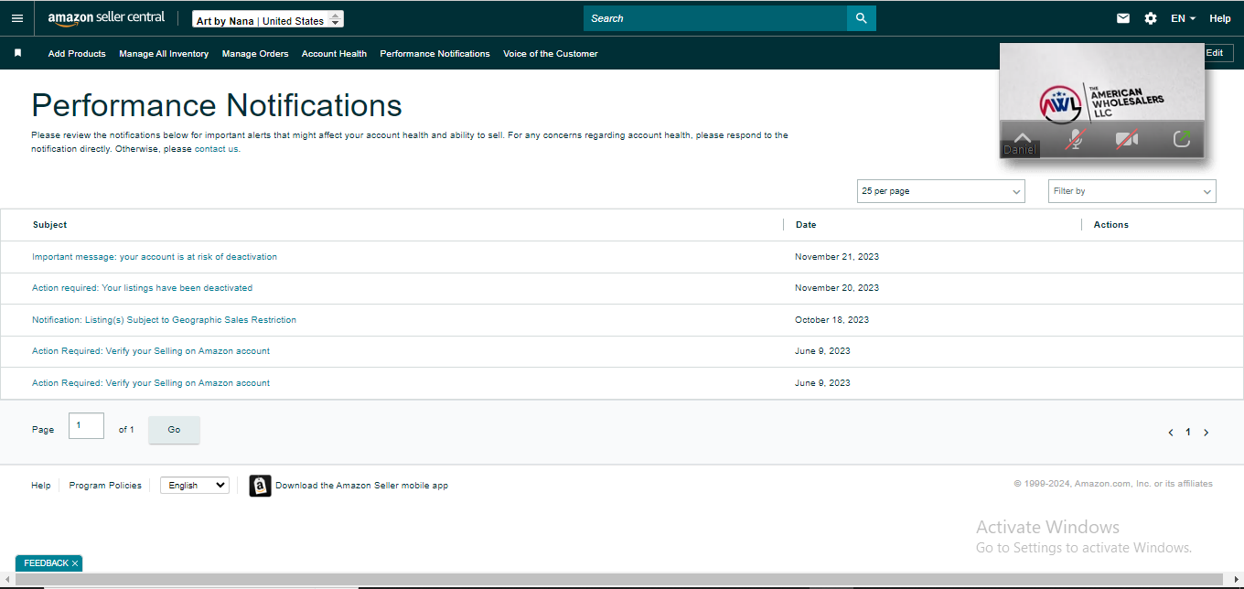Click the November 21, 2023 date cell

[x=837, y=257]
